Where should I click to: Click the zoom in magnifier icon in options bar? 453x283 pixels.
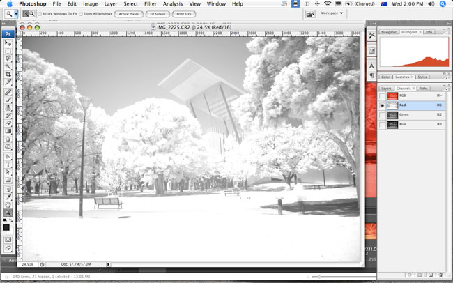coord(24,13)
